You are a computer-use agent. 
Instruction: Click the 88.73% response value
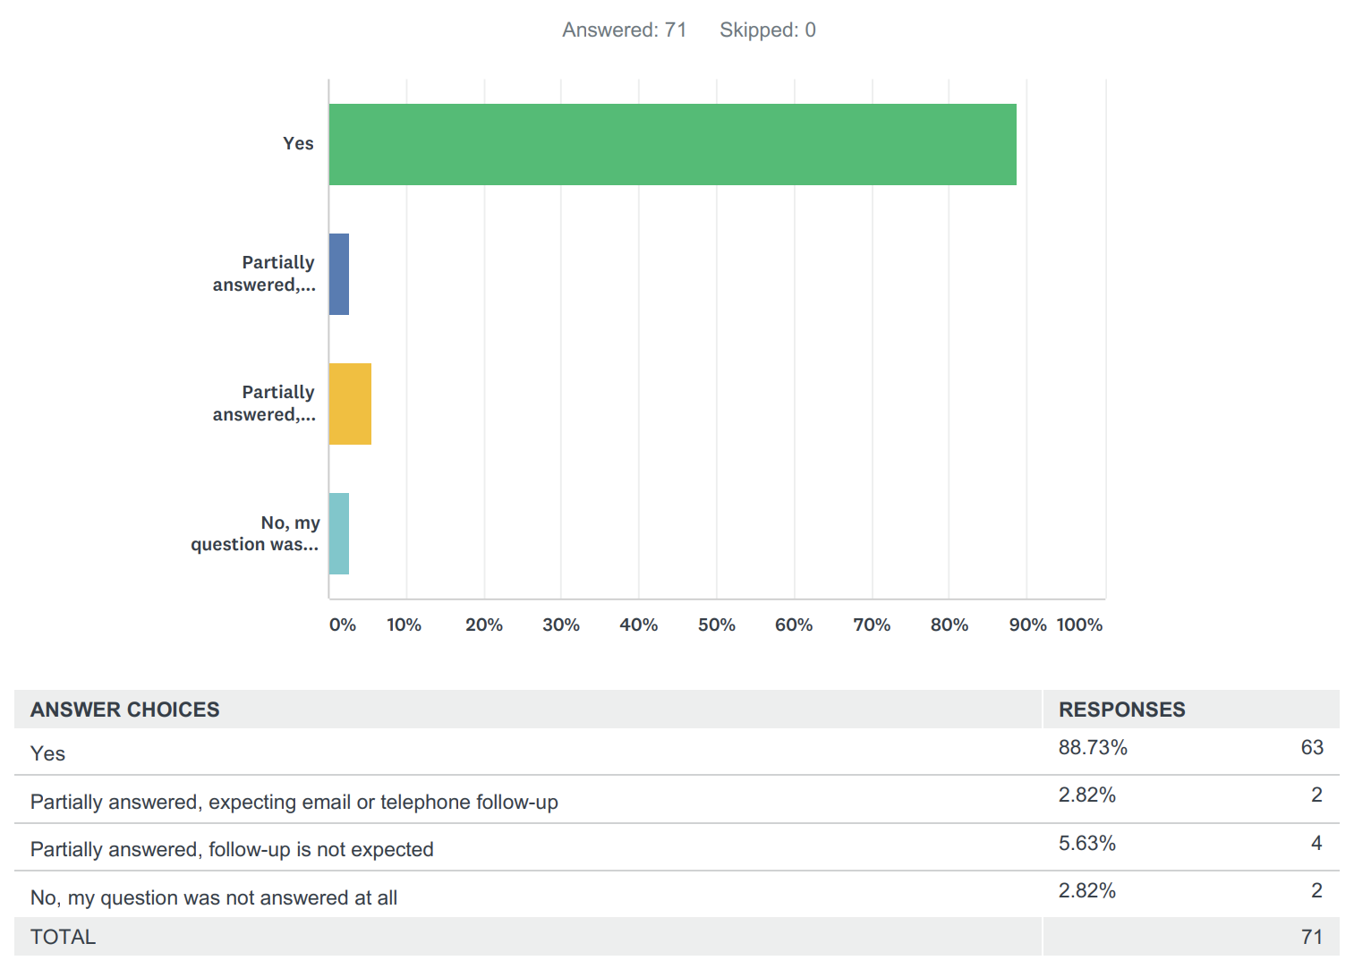tap(1092, 747)
